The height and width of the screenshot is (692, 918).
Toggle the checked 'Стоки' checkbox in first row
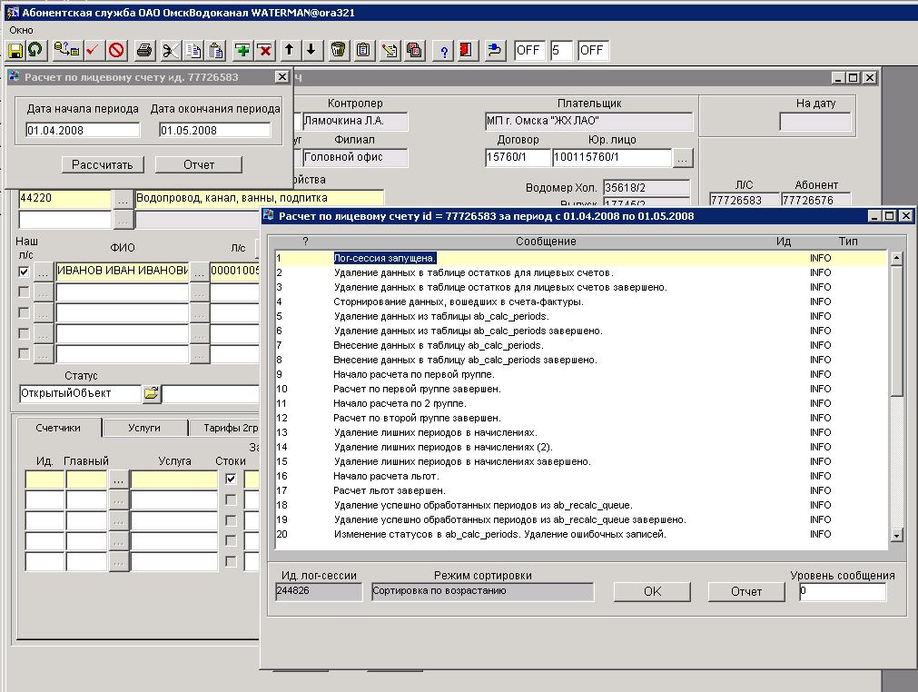pos(231,479)
